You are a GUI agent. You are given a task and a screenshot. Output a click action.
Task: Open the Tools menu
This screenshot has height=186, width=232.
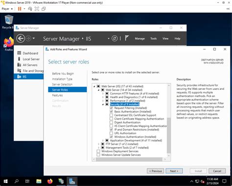tap(154, 39)
